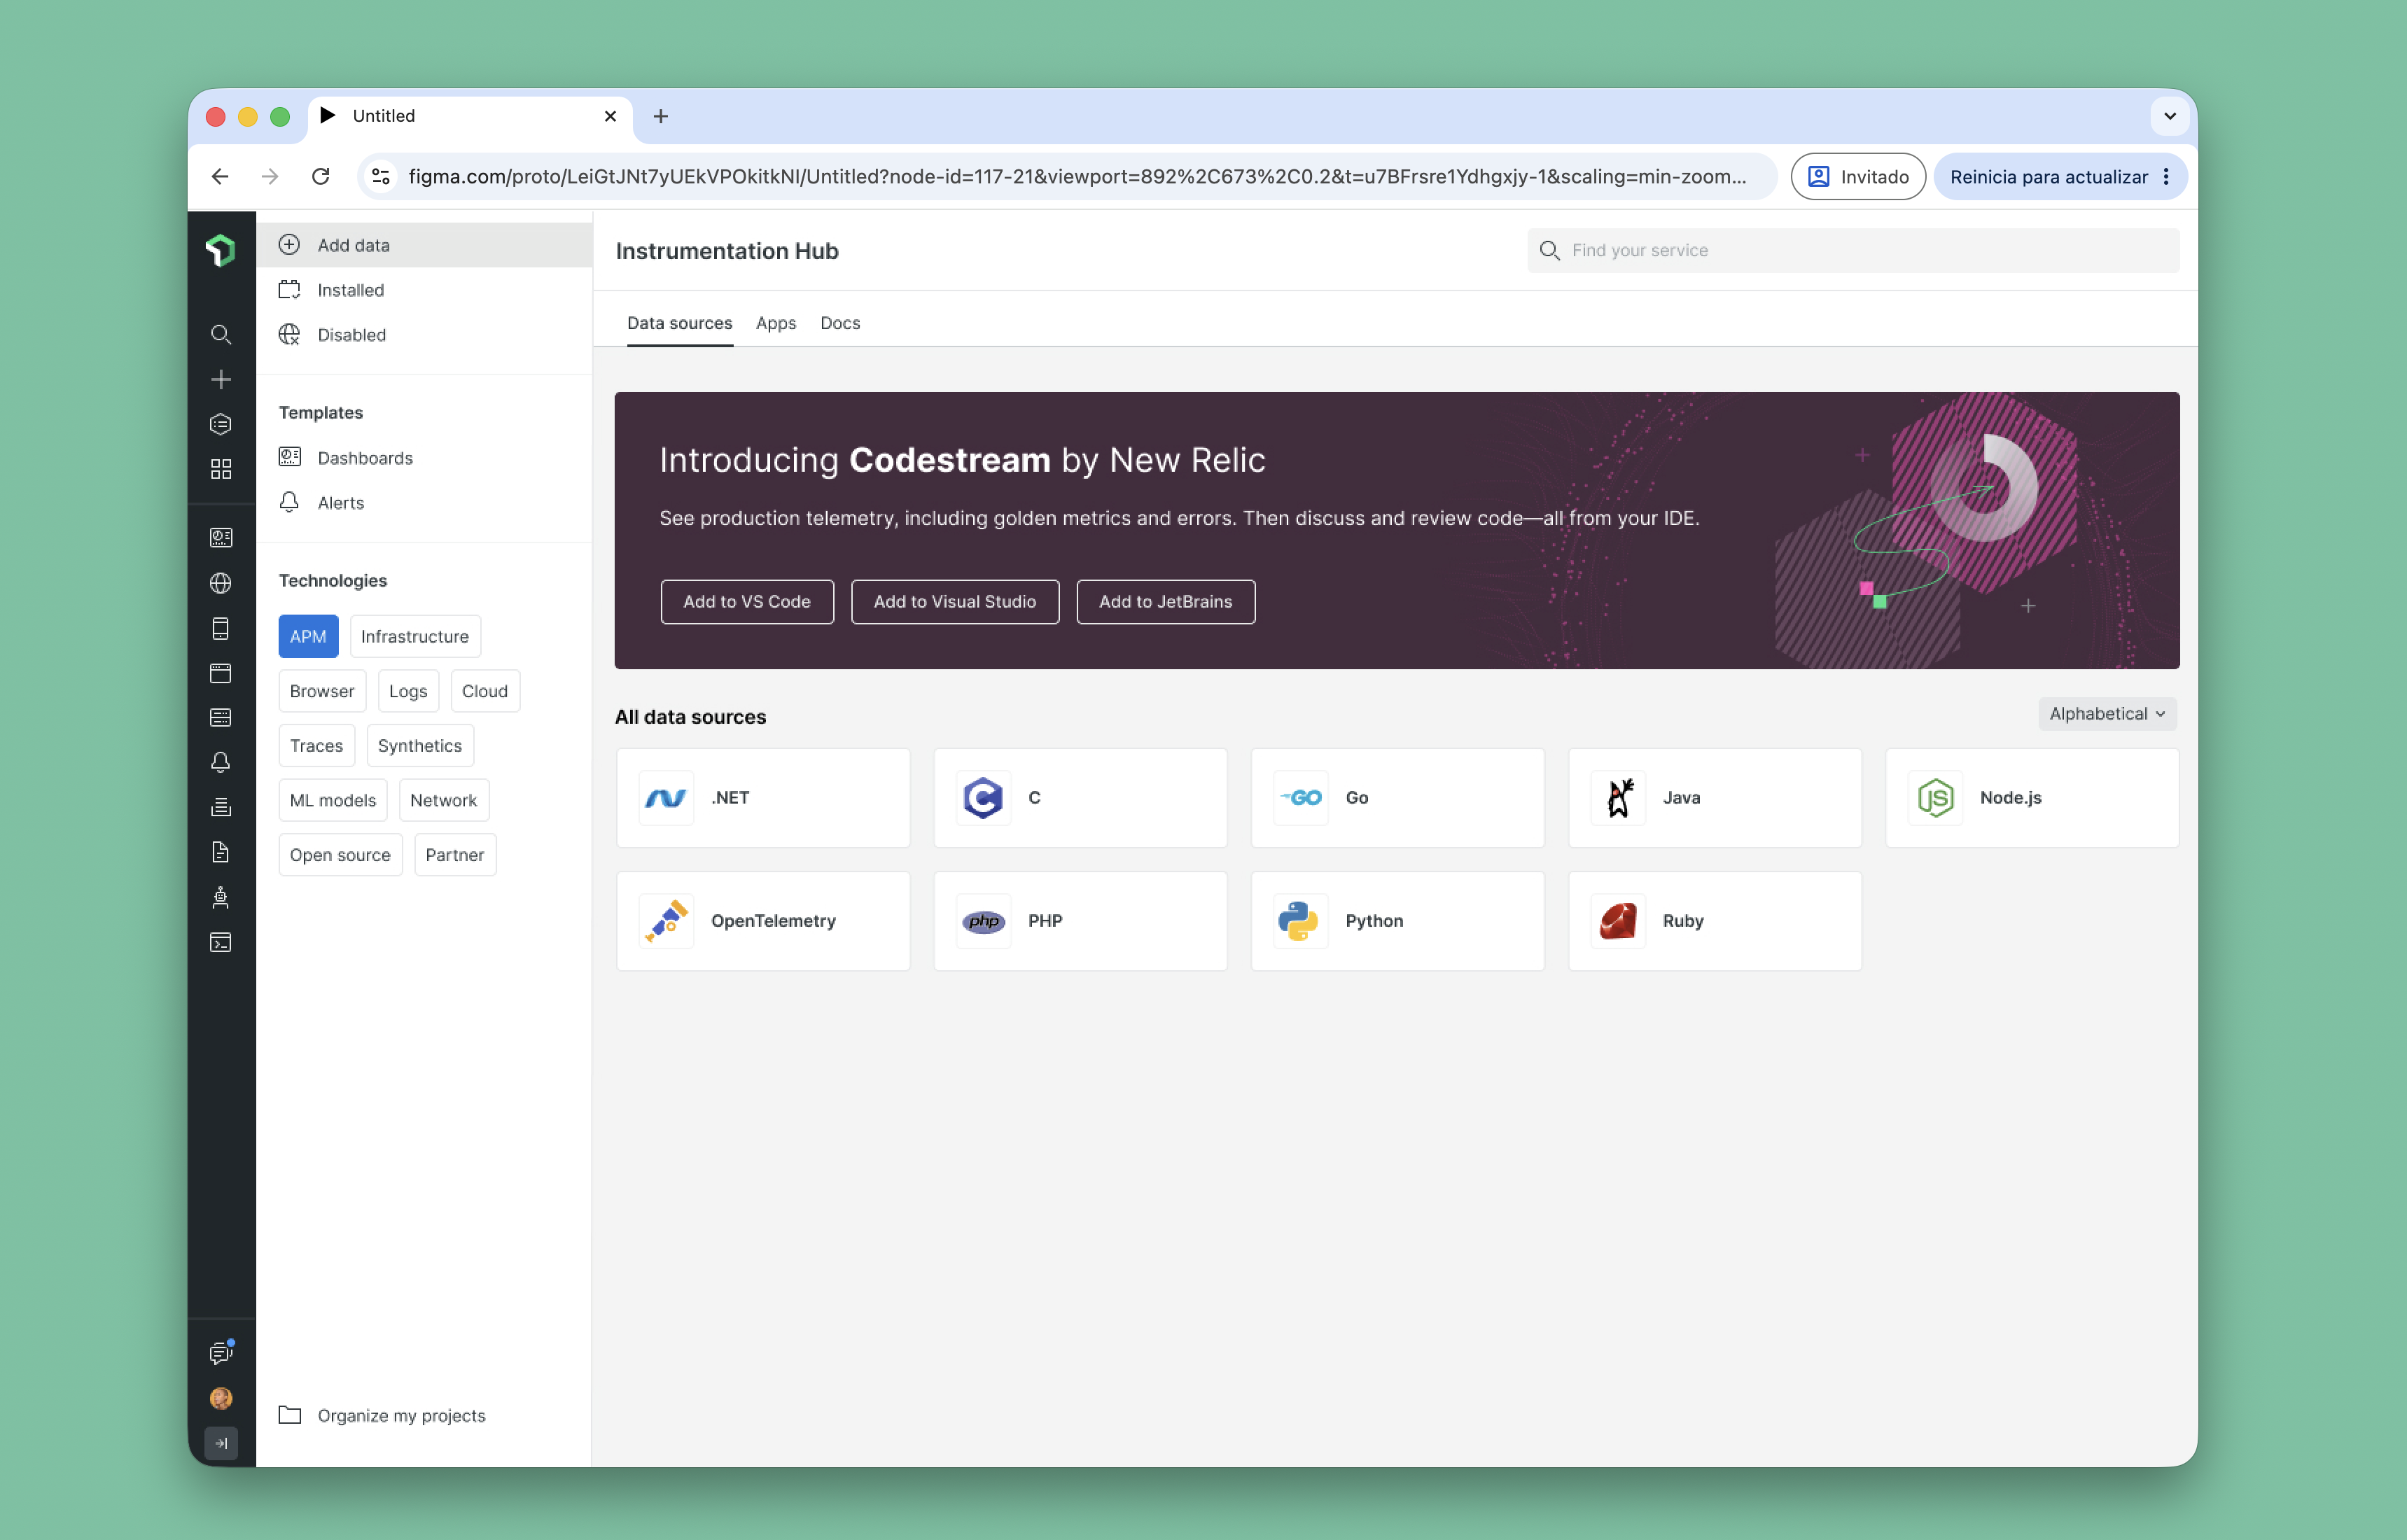Click the user avatar in dark sidebar

221,1398
